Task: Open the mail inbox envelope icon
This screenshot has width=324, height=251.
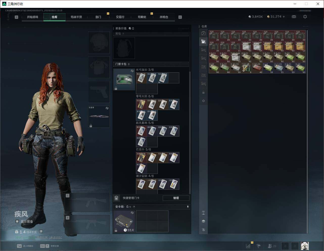Action: [294, 17]
